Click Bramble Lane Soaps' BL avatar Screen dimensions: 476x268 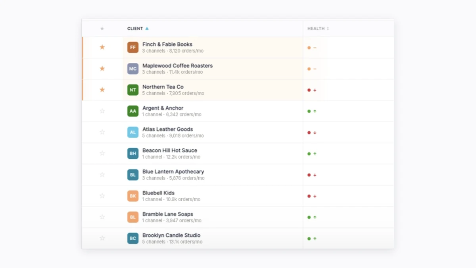click(x=133, y=217)
